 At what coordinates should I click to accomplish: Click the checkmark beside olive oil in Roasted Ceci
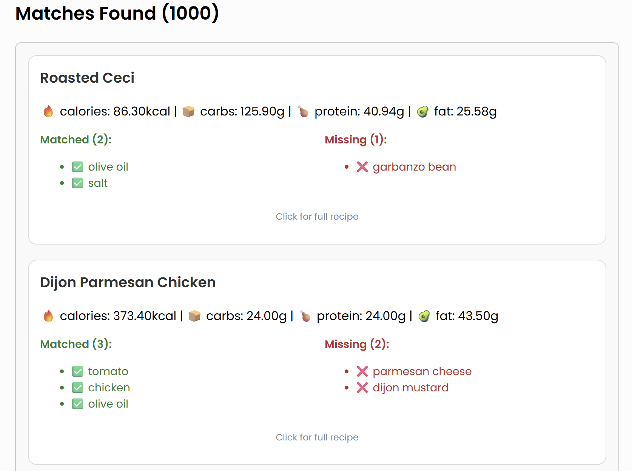coord(78,167)
